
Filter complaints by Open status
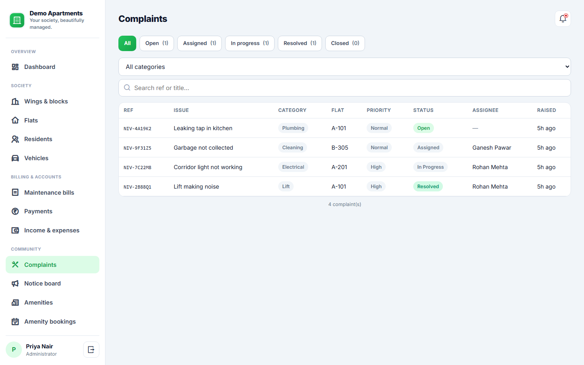pos(157,43)
